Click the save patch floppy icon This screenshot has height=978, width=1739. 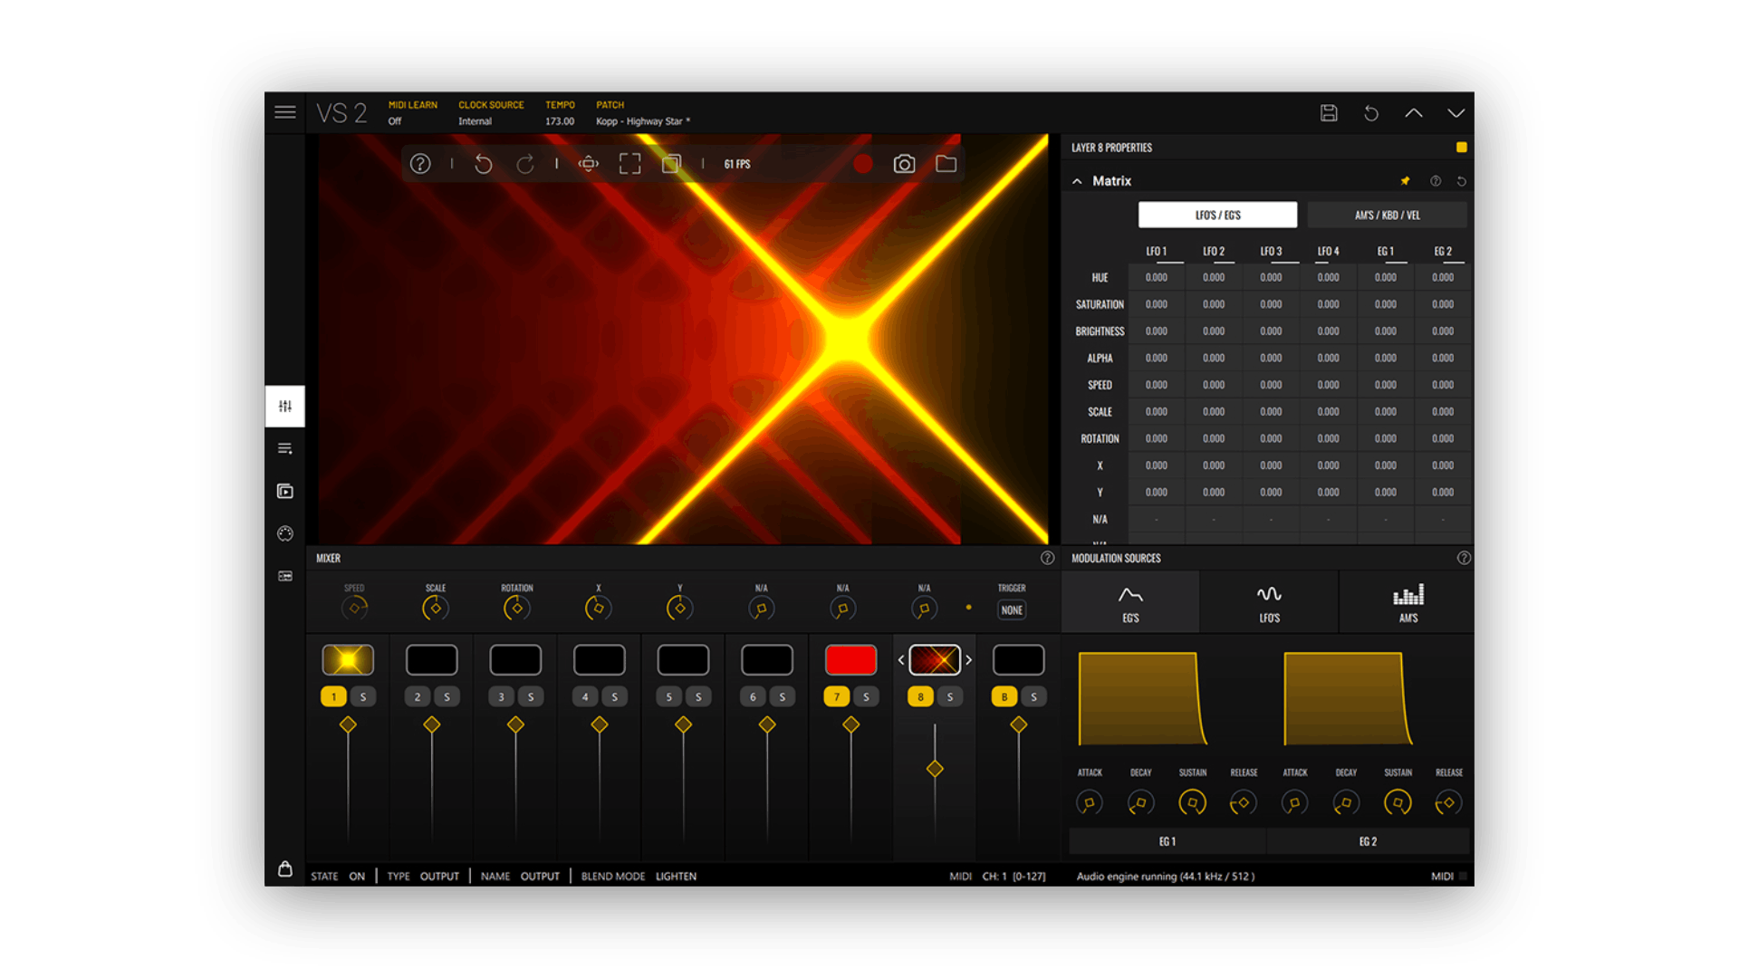[x=1329, y=113]
